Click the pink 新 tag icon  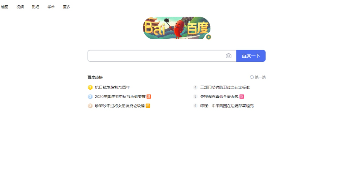click(x=242, y=97)
